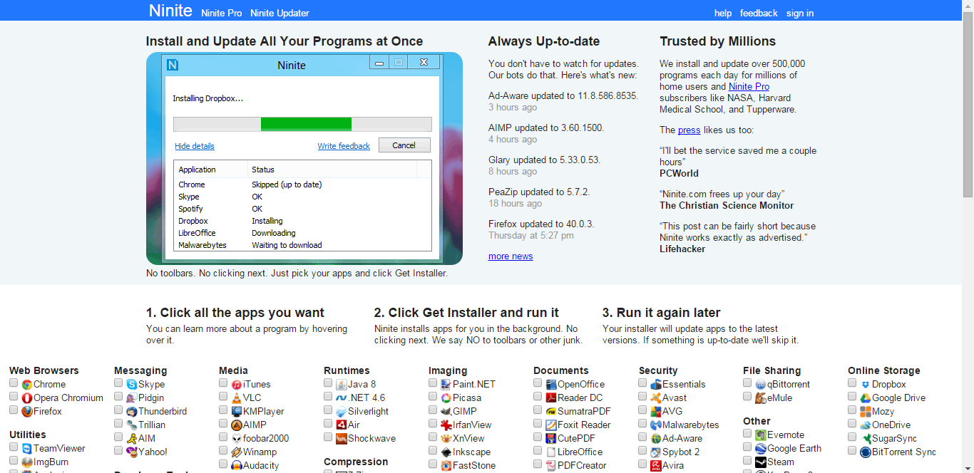Screen dimensions: 974x473
Task: Click the Google Earth icon
Action: point(761,449)
